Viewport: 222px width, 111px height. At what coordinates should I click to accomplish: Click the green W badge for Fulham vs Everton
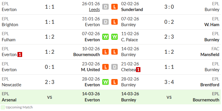105,37
